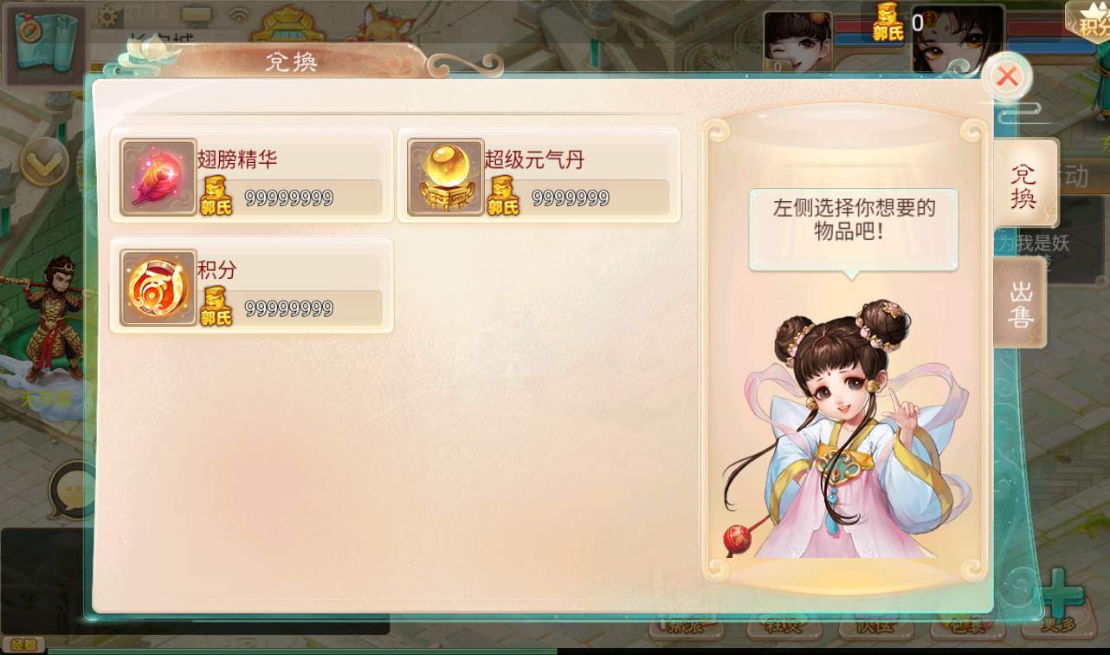This screenshot has width=1110, height=655.
Task: Open the chat bubble icon on left
Action: click(69, 490)
